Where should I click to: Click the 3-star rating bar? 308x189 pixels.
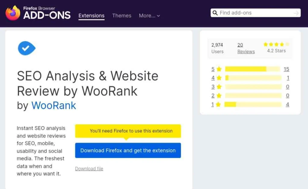[253, 87]
